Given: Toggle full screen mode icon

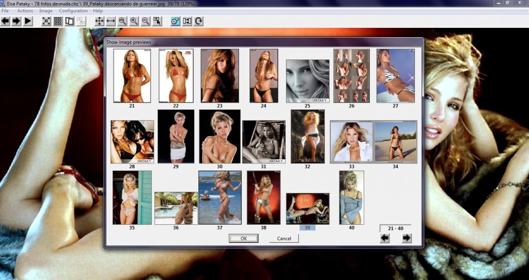Looking at the screenshot, I should click(46, 21).
